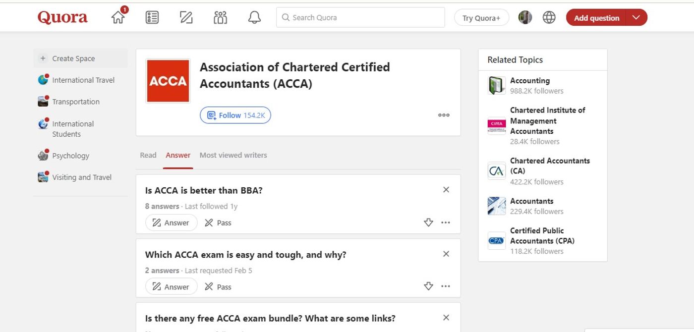This screenshot has height=332, width=694.
Task: Open ACCA topic more options ellipsis
Action: pyautogui.click(x=444, y=115)
